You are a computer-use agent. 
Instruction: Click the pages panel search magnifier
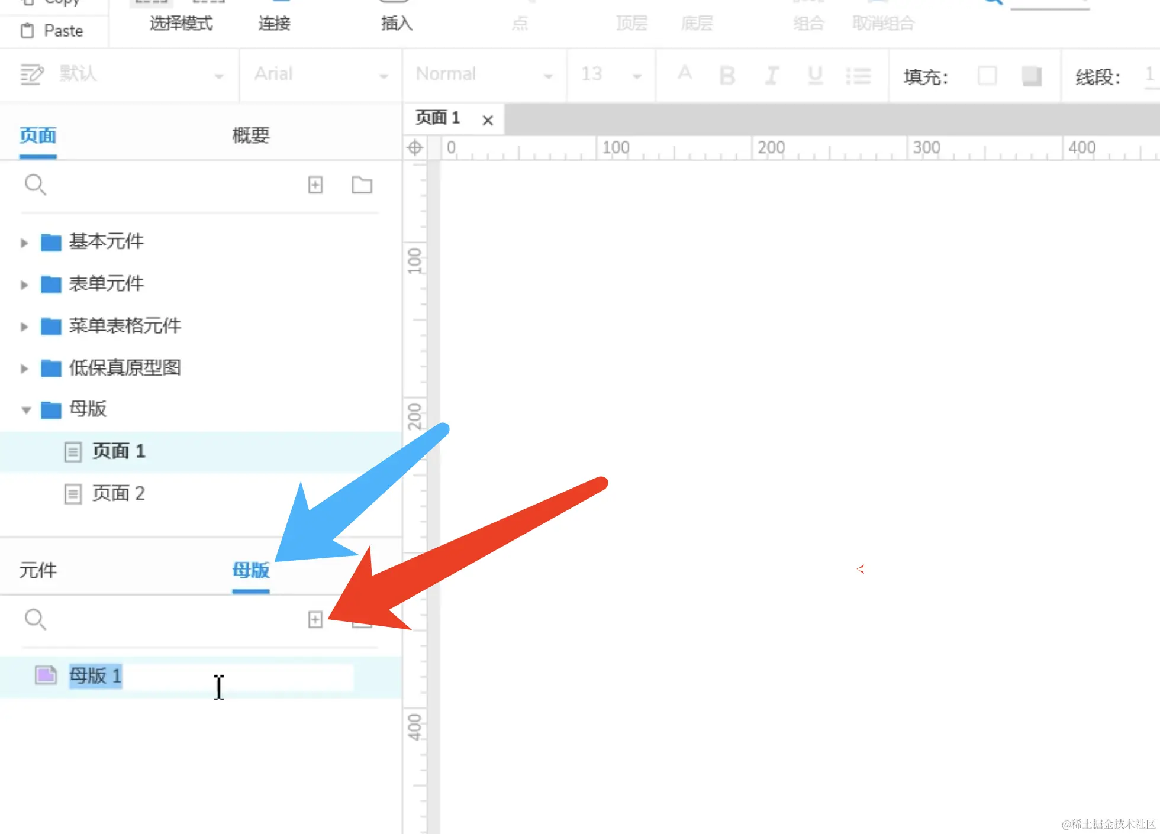[35, 185]
